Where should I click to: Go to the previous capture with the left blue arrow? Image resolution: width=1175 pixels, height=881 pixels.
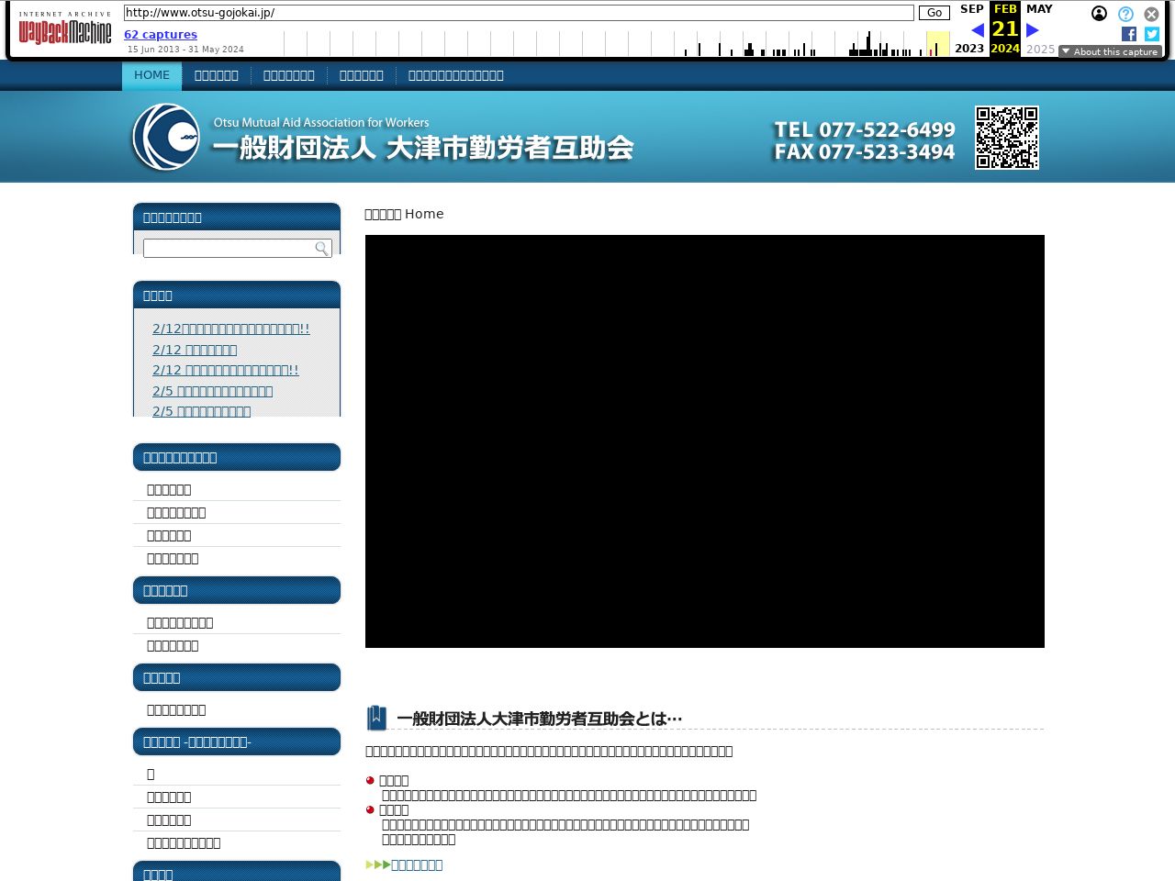978,30
